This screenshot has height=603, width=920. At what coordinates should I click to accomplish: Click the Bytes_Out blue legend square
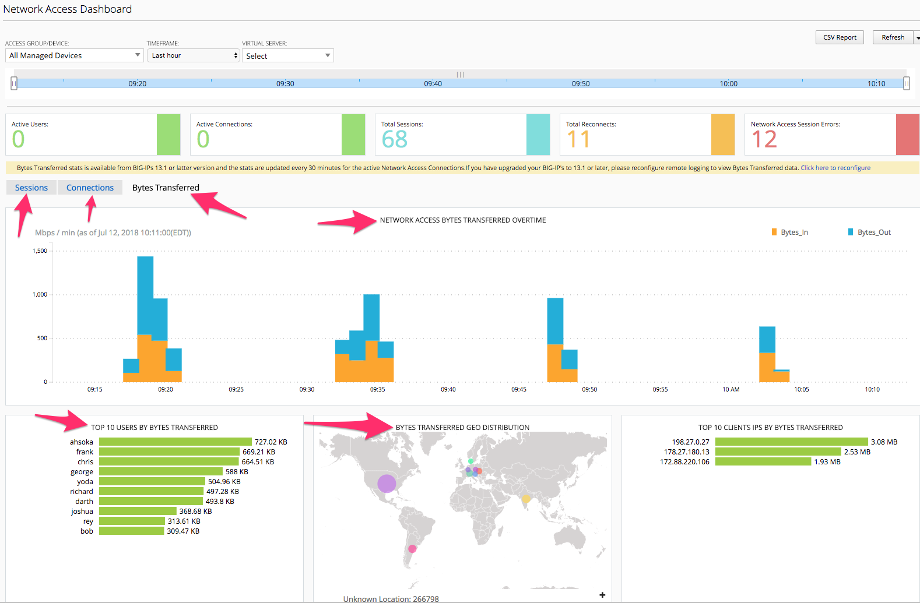point(851,232)
